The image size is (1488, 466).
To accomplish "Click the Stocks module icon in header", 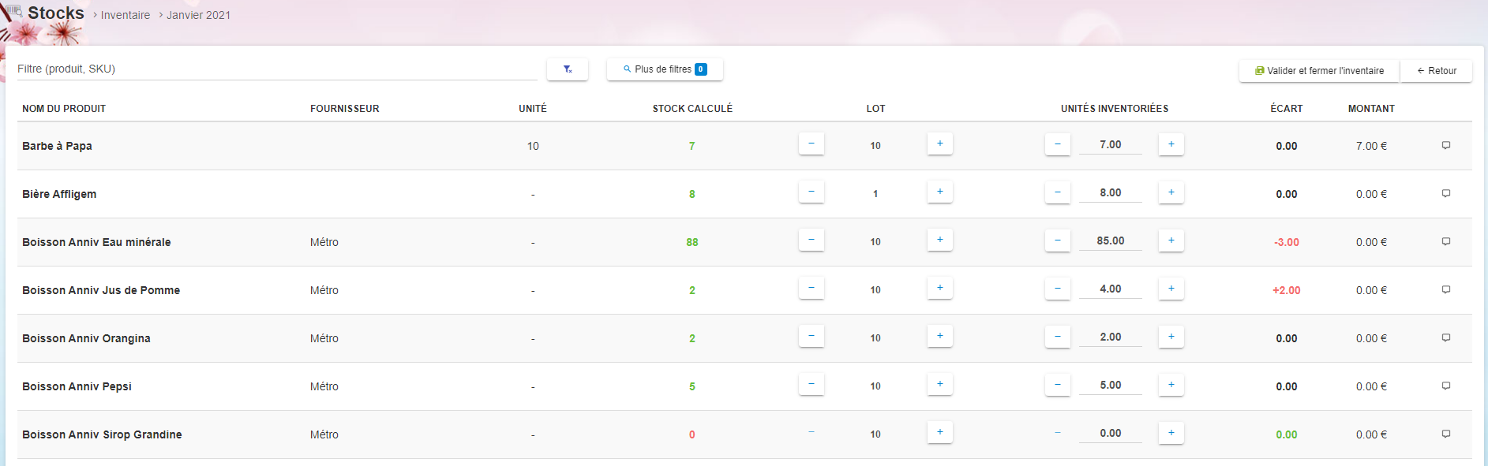I will pos(13,11).
